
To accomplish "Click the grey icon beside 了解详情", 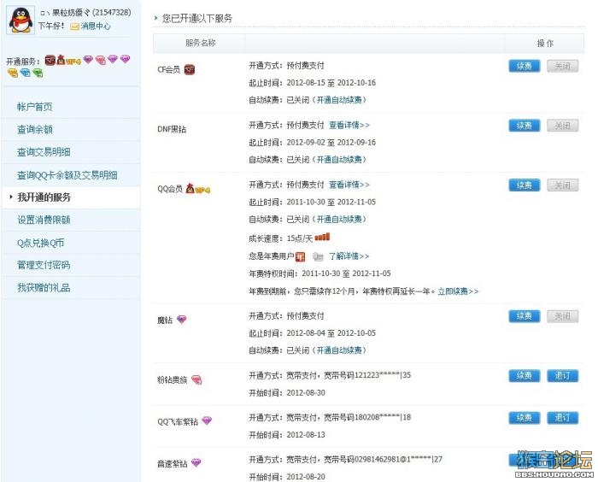I will coord(318,257).
